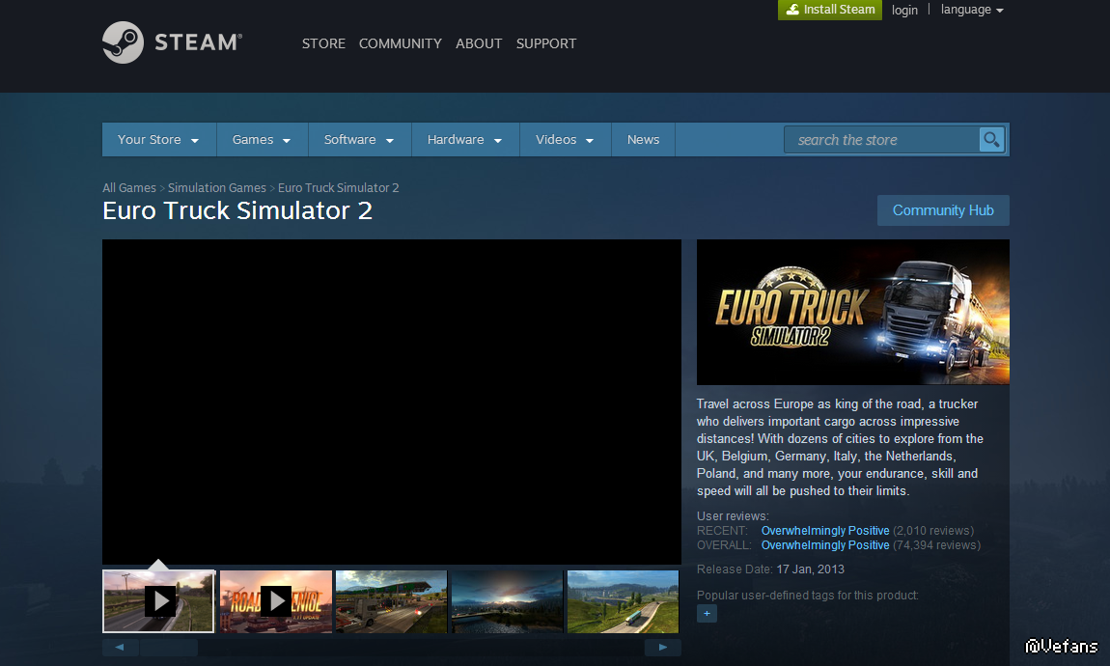Open the Games dropdown menu
Image resolution: width=1110 pixels, height=666 pixels.
262,139
